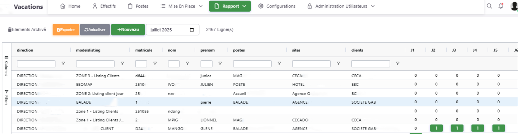Click the modelslisting filter text box
518x134 pixels.
(95, 64)
